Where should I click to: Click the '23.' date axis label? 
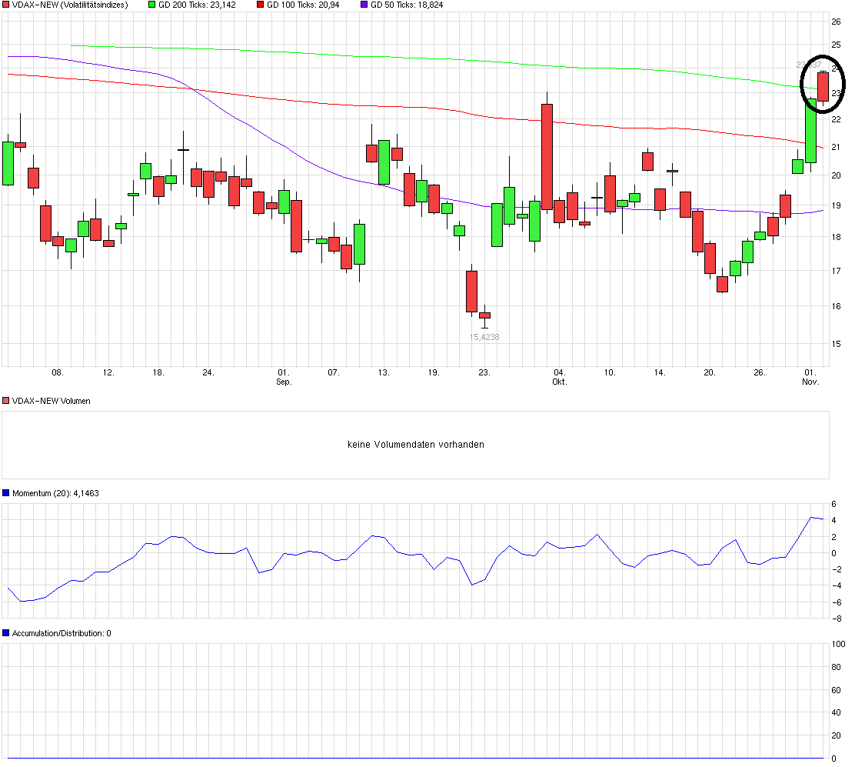[484, 373]
